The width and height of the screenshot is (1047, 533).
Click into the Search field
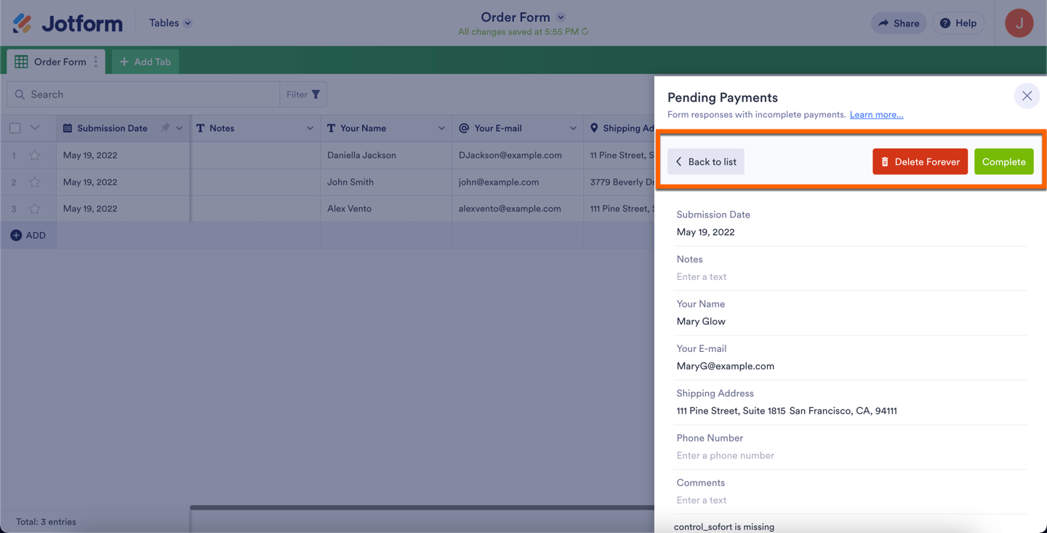click(145, 95)
